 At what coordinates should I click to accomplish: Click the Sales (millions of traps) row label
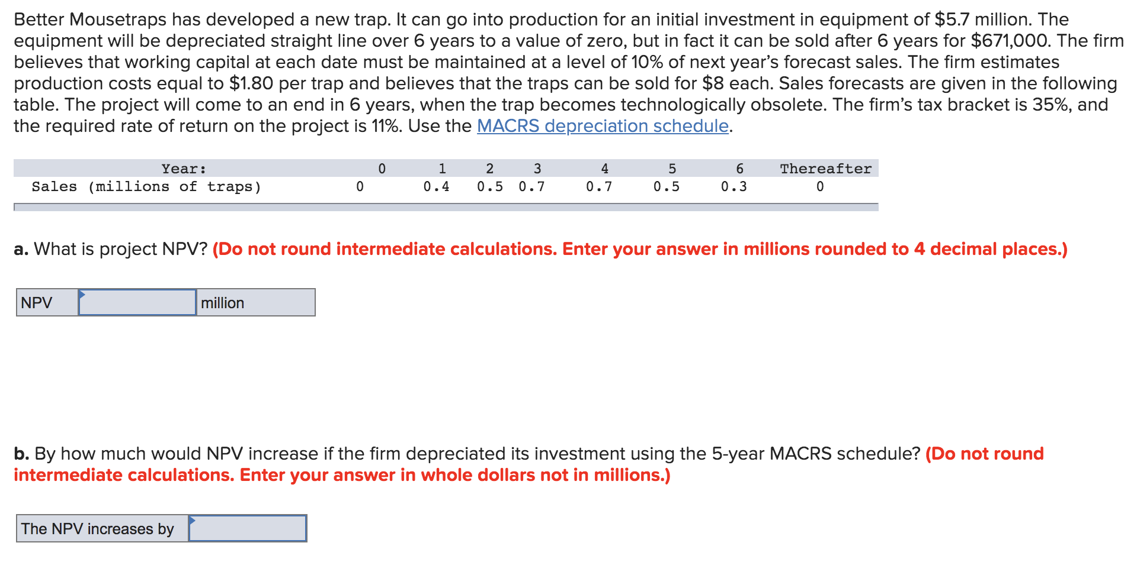click(x=146, y=186)
